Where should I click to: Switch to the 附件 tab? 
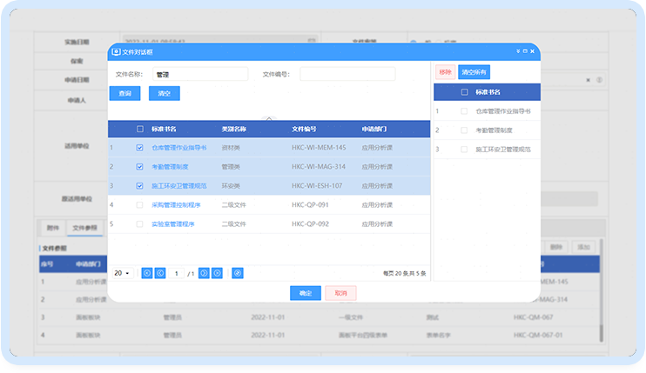coord(52,228)
